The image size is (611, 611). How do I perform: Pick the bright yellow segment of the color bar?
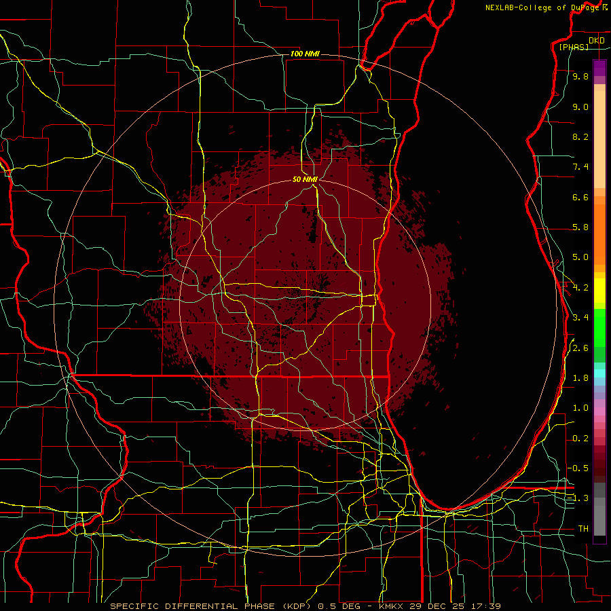(x=599, y=291)
